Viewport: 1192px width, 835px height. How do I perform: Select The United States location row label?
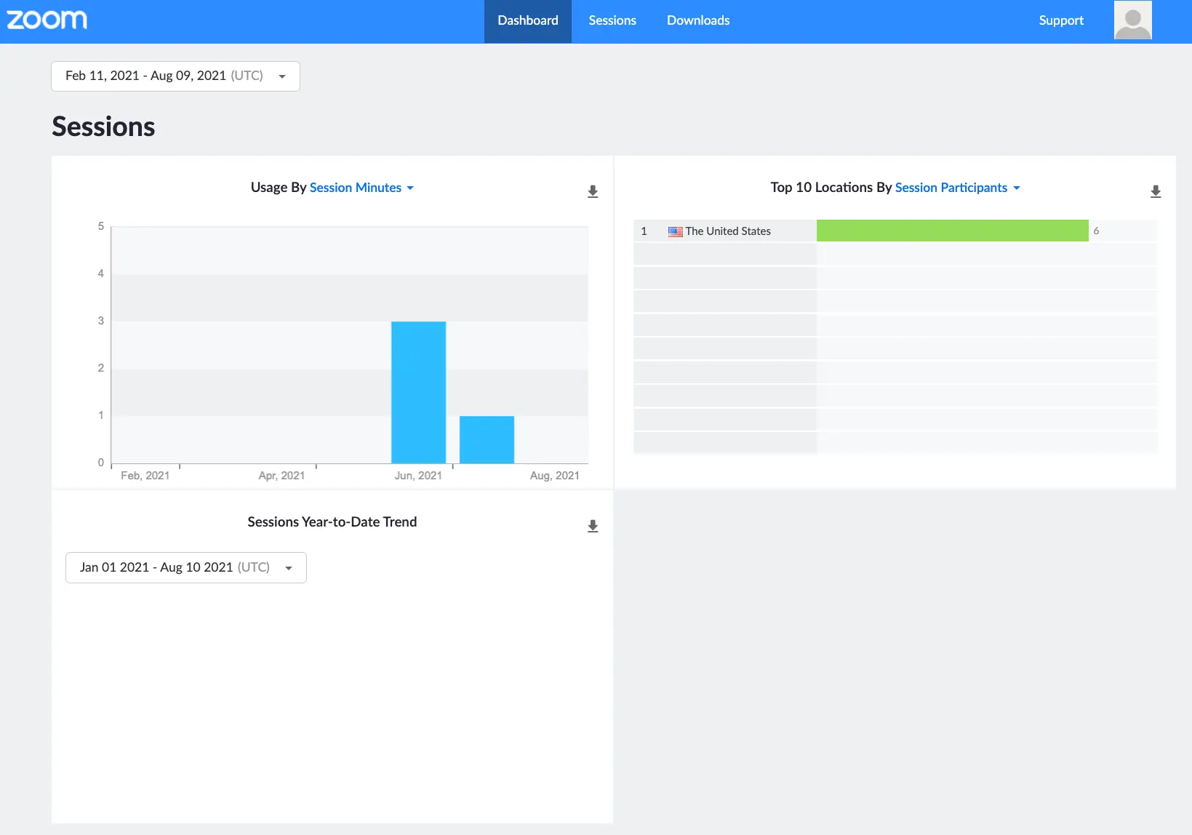(727, 231)
